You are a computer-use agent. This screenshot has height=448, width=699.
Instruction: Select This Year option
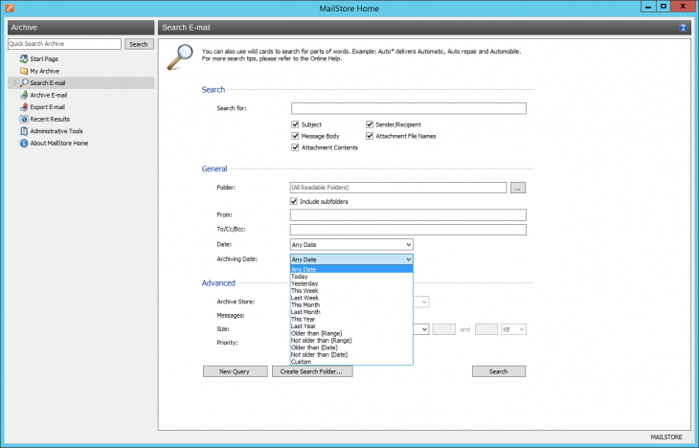point(351,319)
